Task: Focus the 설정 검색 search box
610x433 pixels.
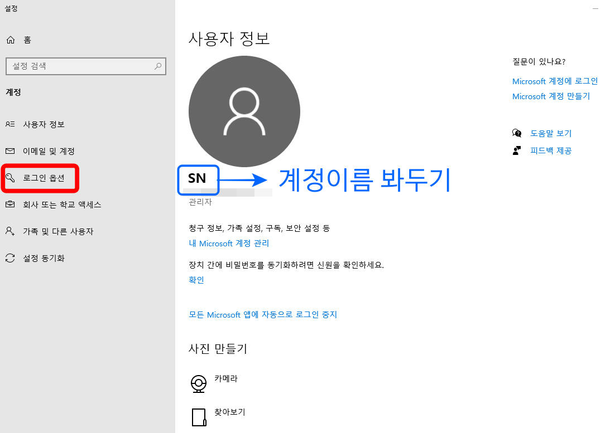Action: coord(86,66)
